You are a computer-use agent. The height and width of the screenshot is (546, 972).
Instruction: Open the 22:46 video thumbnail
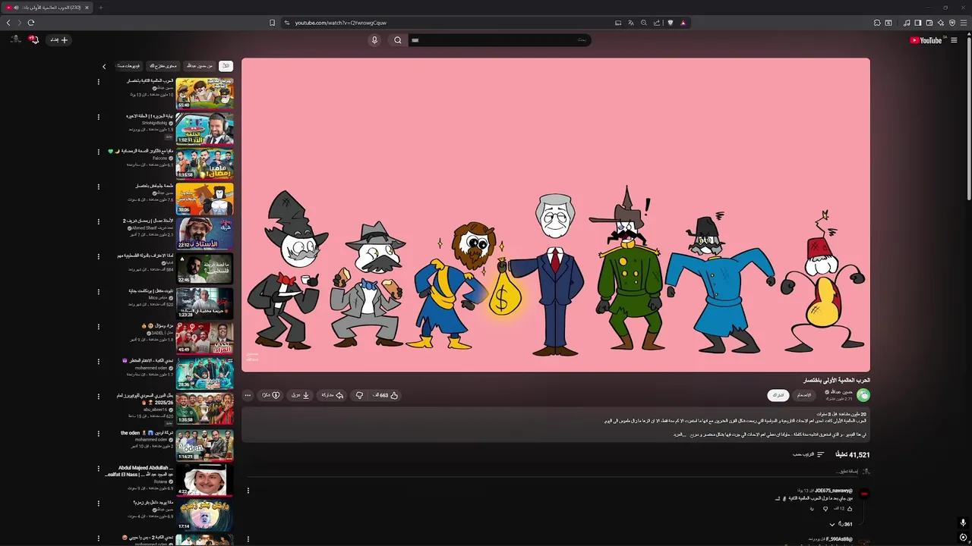pyautogui.click(x=205, y=268)
